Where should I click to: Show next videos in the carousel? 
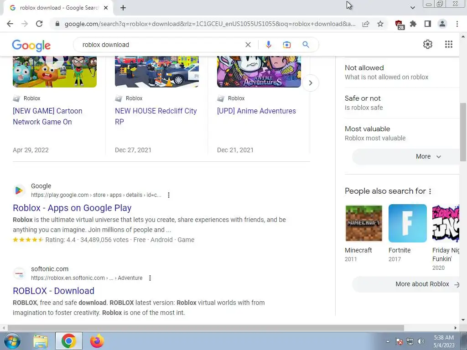tap(310, 83)
